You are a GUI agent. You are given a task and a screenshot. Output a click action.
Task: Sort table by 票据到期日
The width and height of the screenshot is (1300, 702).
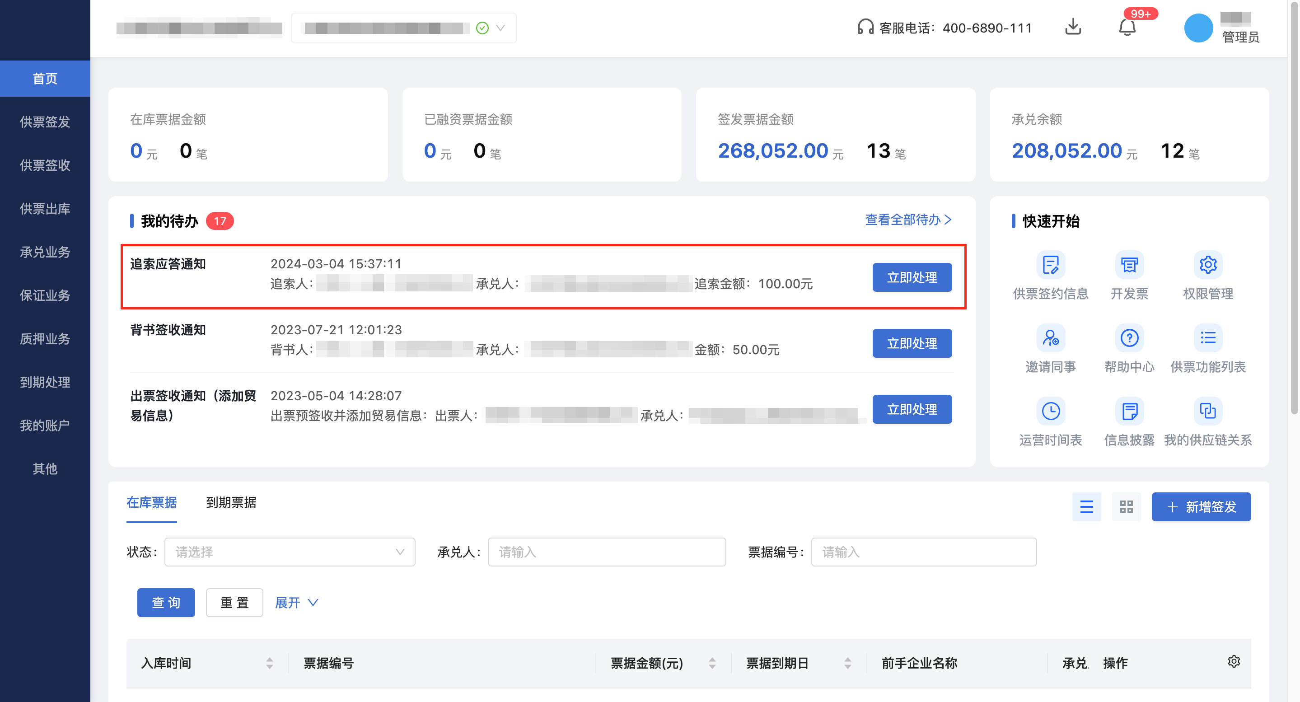click(847, 663)
